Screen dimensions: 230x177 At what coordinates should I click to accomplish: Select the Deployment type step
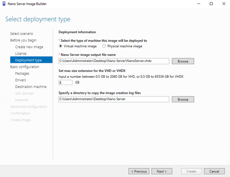click(31, 60)
